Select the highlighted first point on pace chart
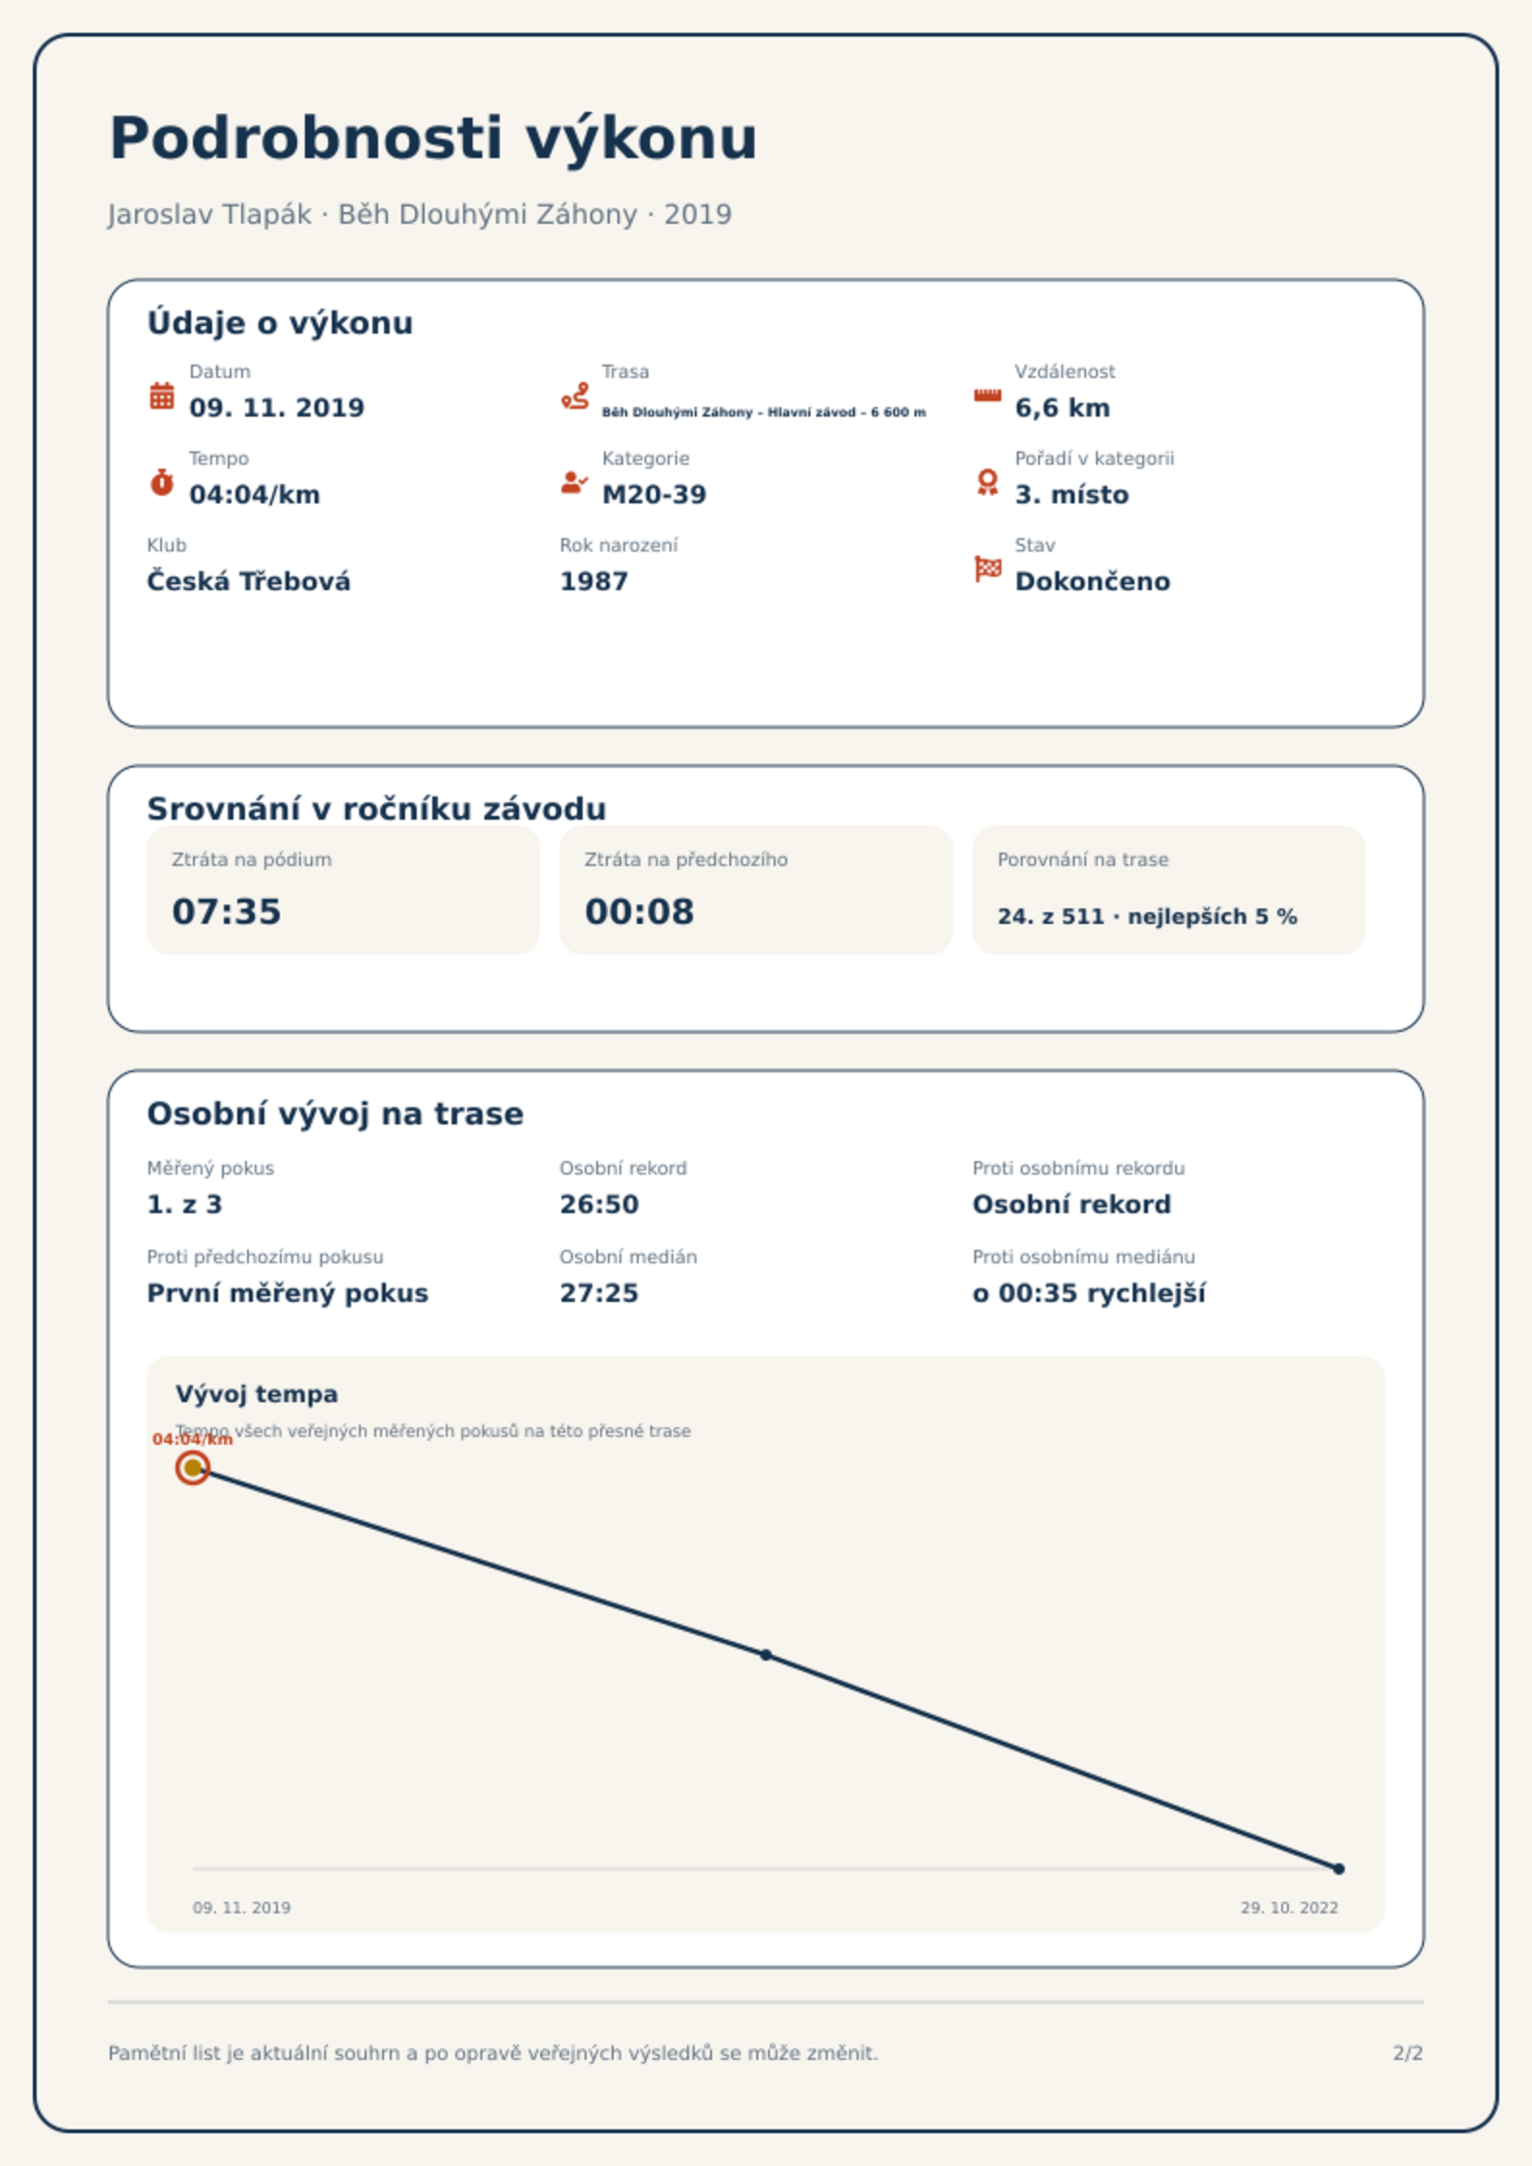1532x2166 pixels. tap(193, 1468)
